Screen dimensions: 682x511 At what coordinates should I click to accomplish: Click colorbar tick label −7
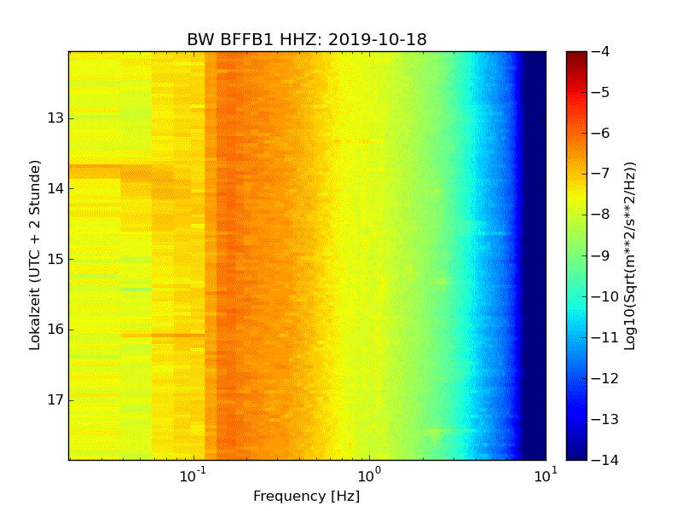(x=601, y=174)
